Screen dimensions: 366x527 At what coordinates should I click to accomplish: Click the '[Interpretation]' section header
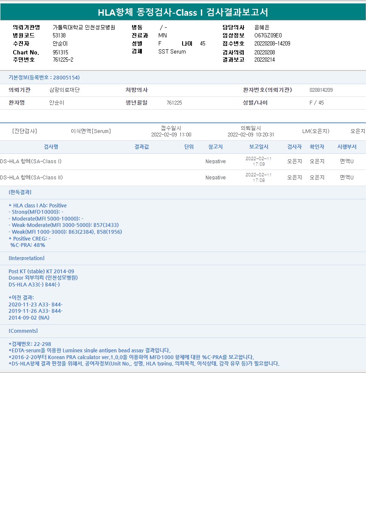26,258
